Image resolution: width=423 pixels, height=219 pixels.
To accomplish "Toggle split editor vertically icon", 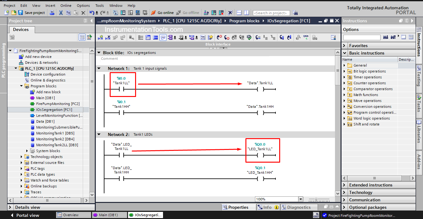I will click(x=246, y=13).
